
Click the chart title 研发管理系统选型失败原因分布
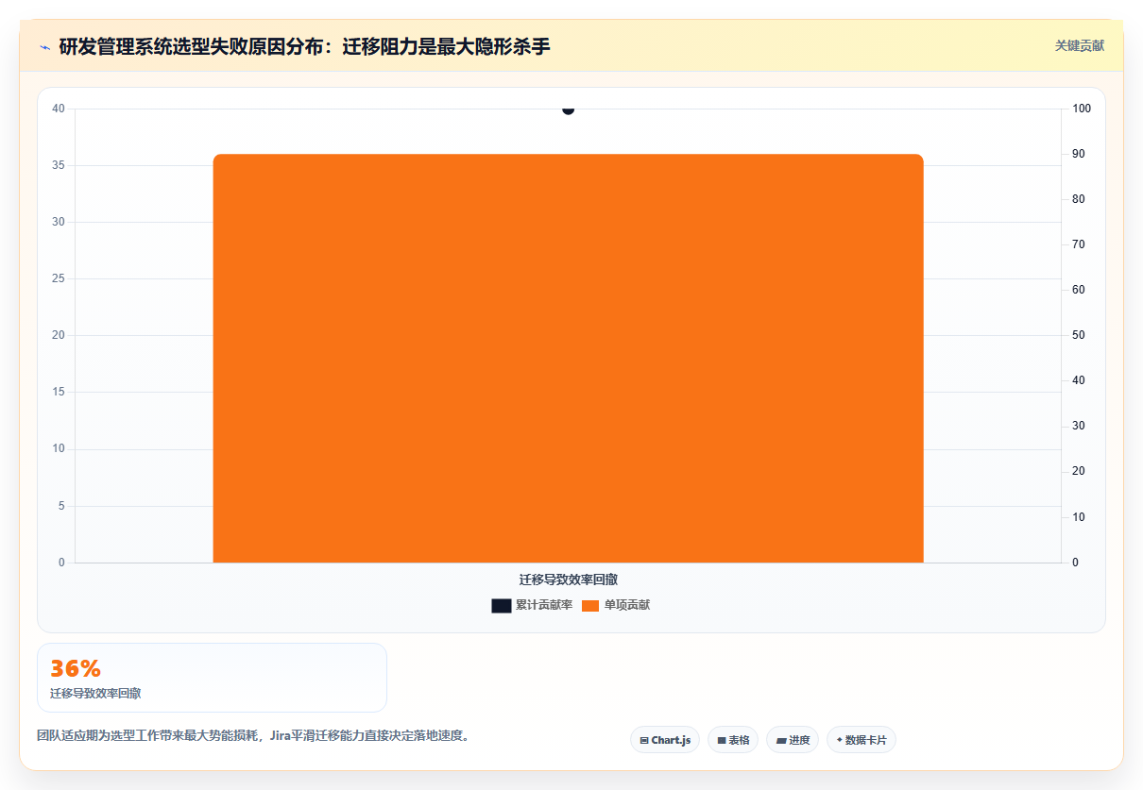[304, 46]
